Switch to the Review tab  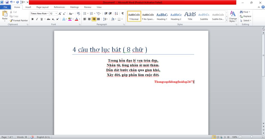point(88,7)
